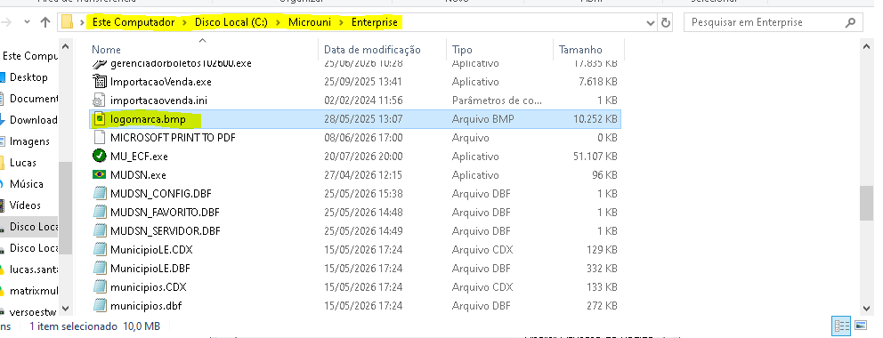The height and width of the screenshot is (338, 883).
Task: Select MunicipioLE.CDX file icon
Action: pyautogui.click(x=100, y=249)
